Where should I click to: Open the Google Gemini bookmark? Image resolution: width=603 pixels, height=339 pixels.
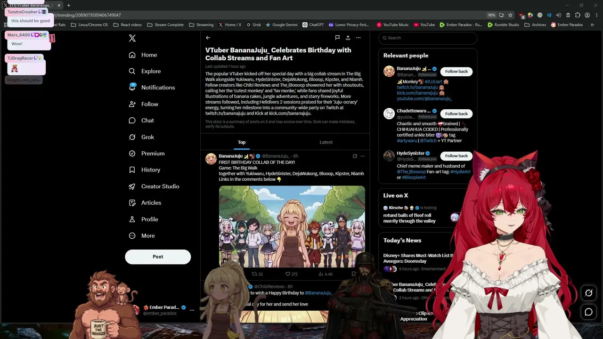pos(282,24)
